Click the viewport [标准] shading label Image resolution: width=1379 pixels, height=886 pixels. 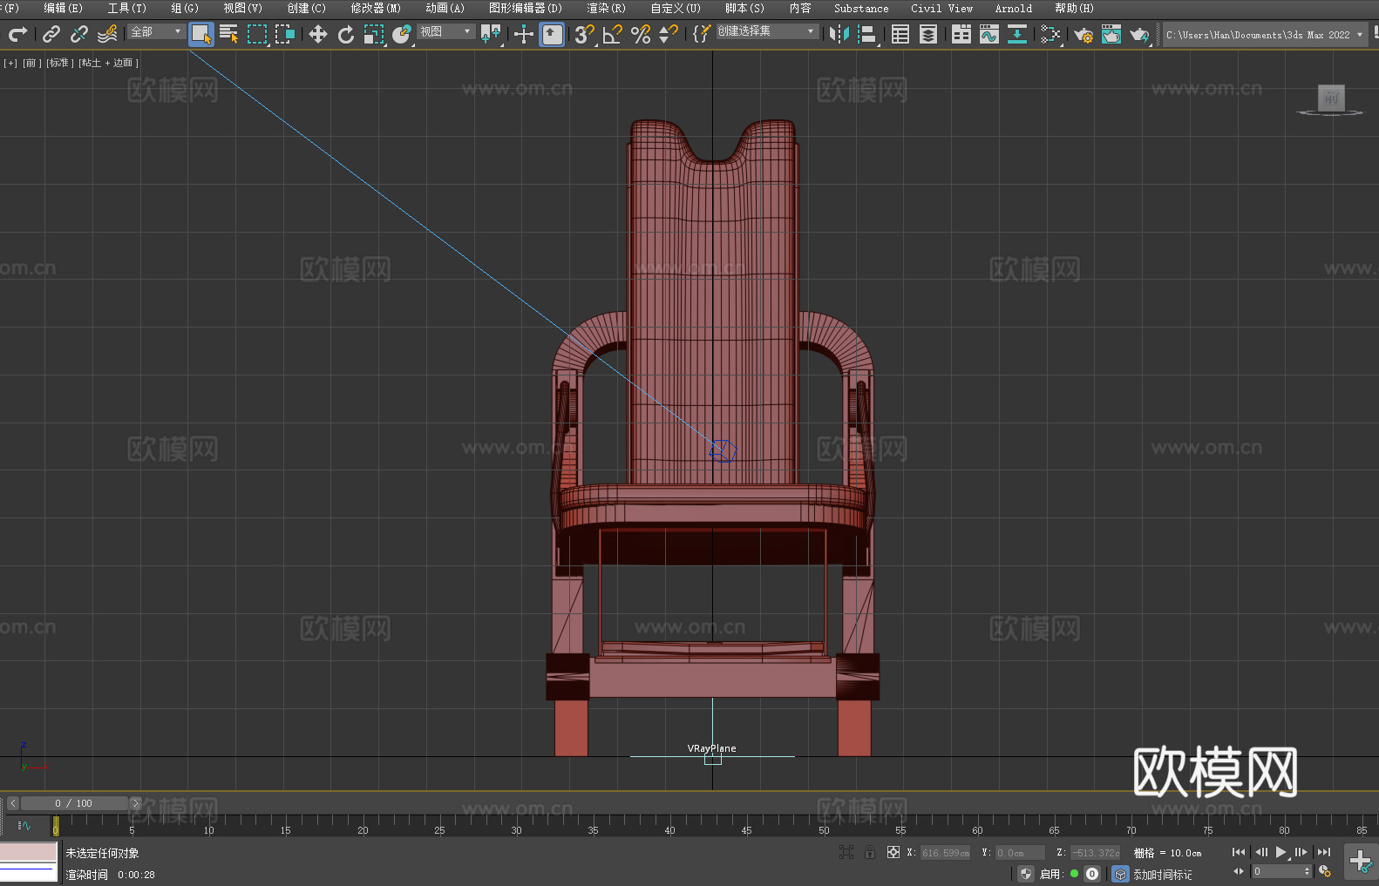click(59, 63)
